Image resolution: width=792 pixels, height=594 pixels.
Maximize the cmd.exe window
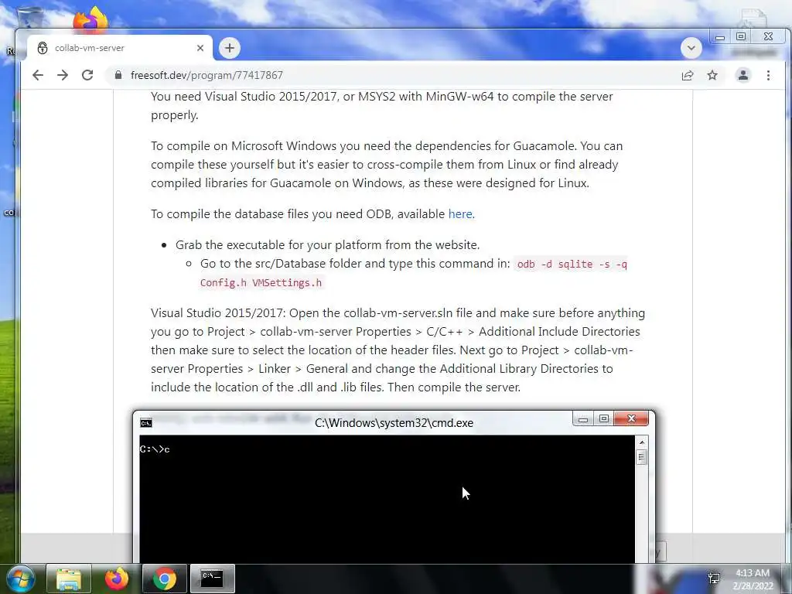click(x=603, y=418)
